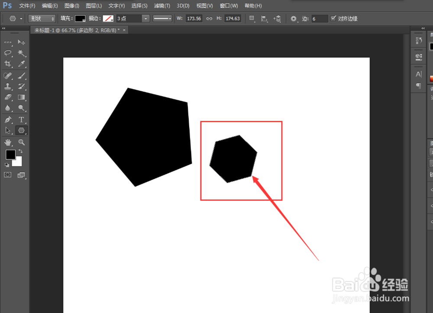Select the Clone Stamp tool
The height and width of the screenshot is (313, 433).
point(8,86)
